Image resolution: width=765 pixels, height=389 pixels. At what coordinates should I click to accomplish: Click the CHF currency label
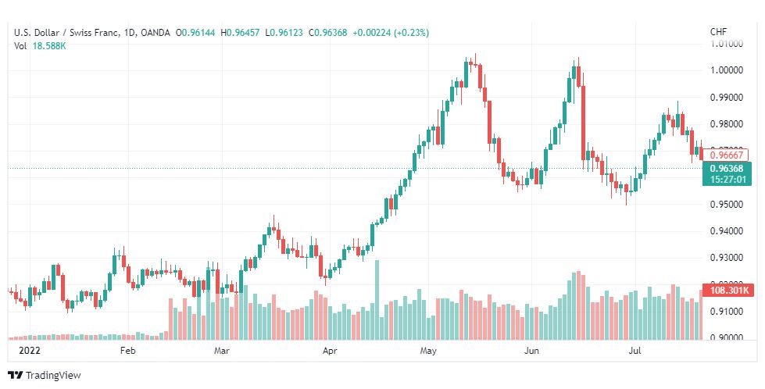(x=718, y=32)
